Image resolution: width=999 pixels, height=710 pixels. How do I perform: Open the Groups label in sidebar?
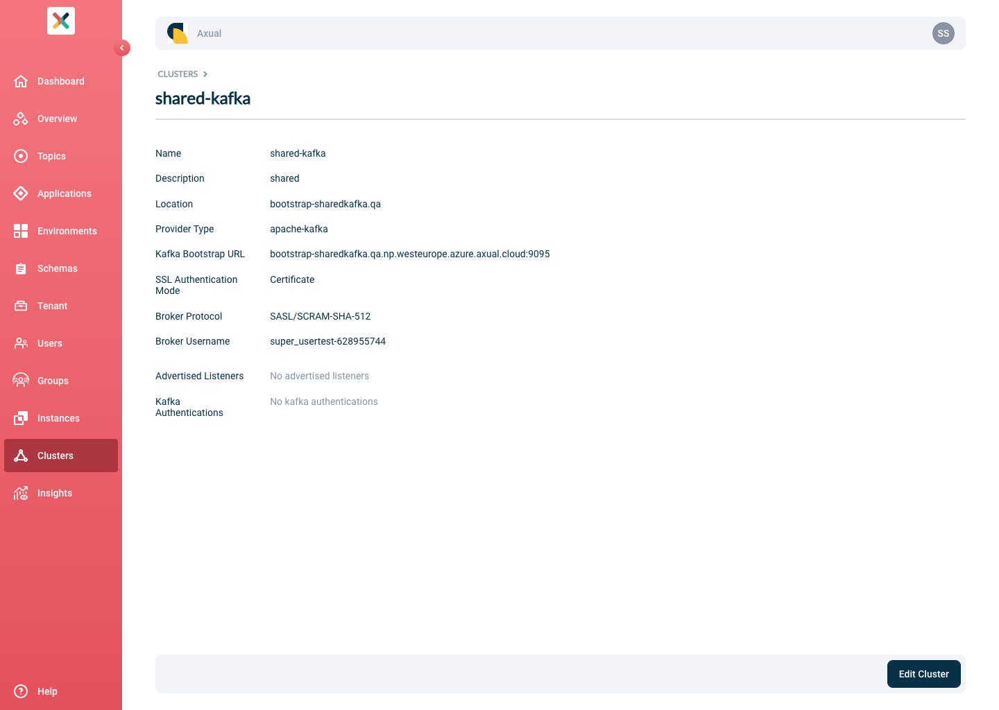pos(53,381)
